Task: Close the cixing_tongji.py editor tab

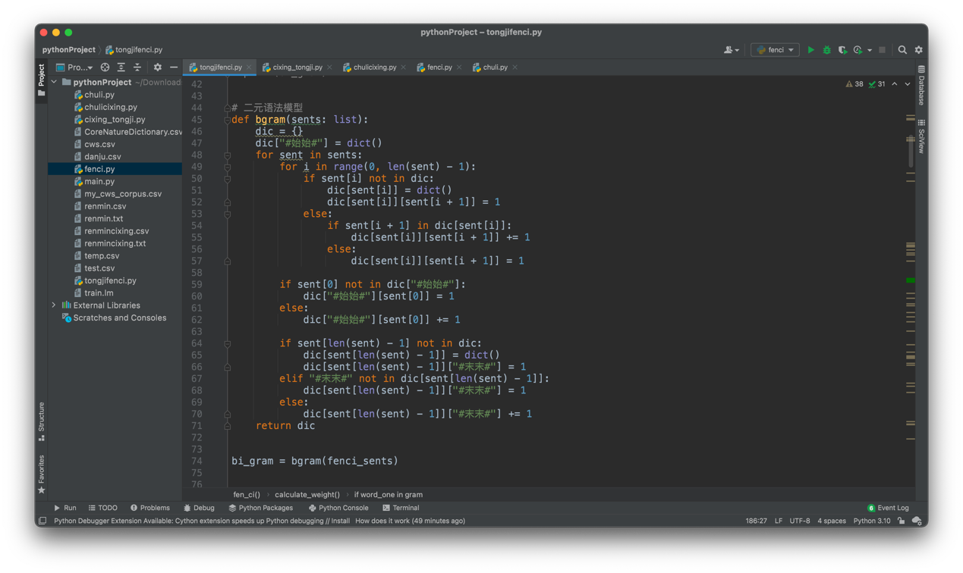Action: [x=329, y=67]
